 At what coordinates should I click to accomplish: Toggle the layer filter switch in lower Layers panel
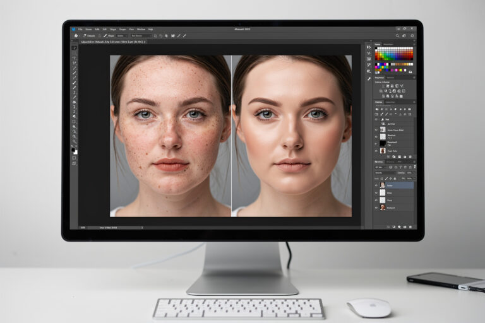pos(415,167)
